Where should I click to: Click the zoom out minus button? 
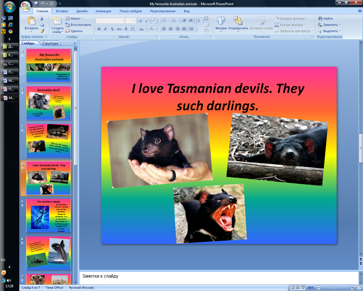pos(318,288)
